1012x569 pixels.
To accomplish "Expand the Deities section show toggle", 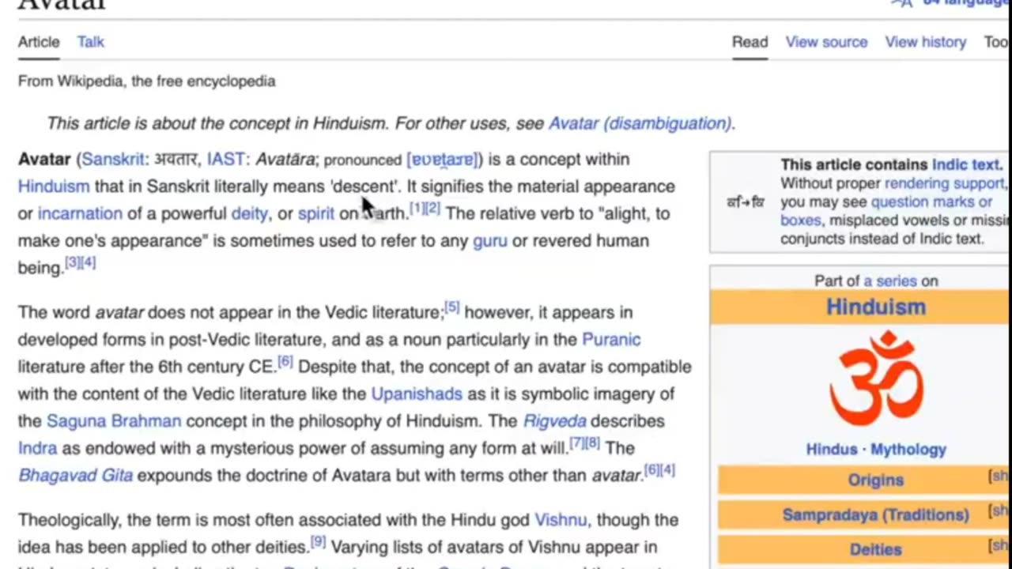I will [x=999, y=546].
